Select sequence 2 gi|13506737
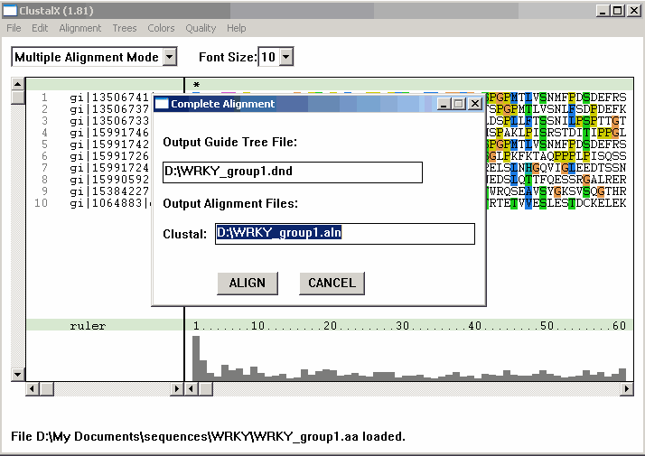 coord(109,109)
